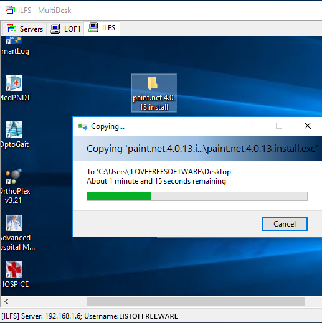Screen dimensions: 322x323
Task: Click the horizontal scrollbar thumb
Action: pyautogui.click(x=196, y=301)
